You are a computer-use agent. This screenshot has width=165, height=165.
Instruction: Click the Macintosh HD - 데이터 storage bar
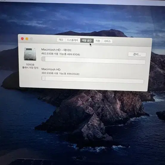94,60
